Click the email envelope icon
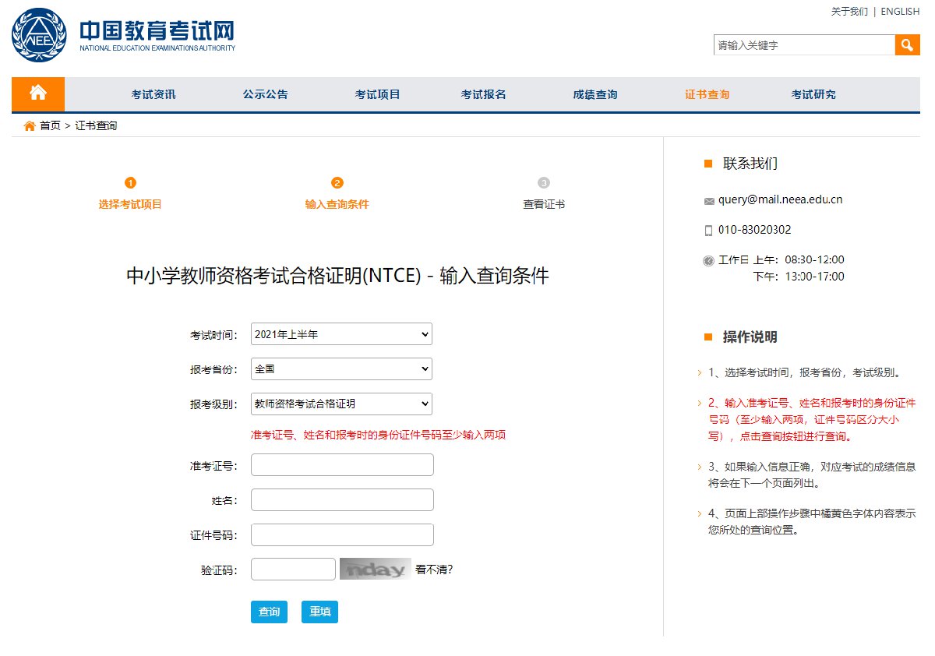Image resolution: width=935 pixels, height=656 pixels. [x=709, y=201]
